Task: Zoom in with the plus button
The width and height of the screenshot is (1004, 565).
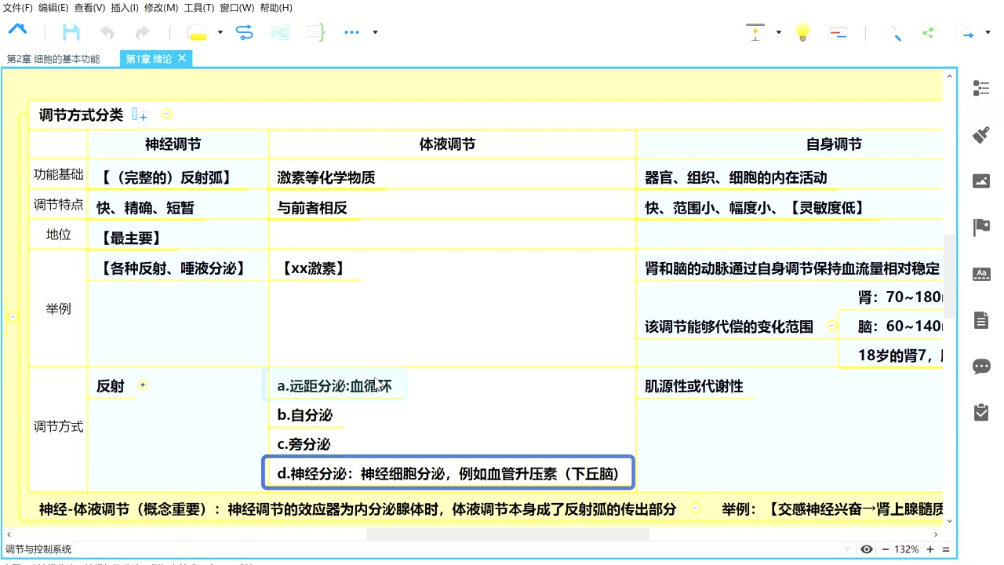Action: coord(931,549)
